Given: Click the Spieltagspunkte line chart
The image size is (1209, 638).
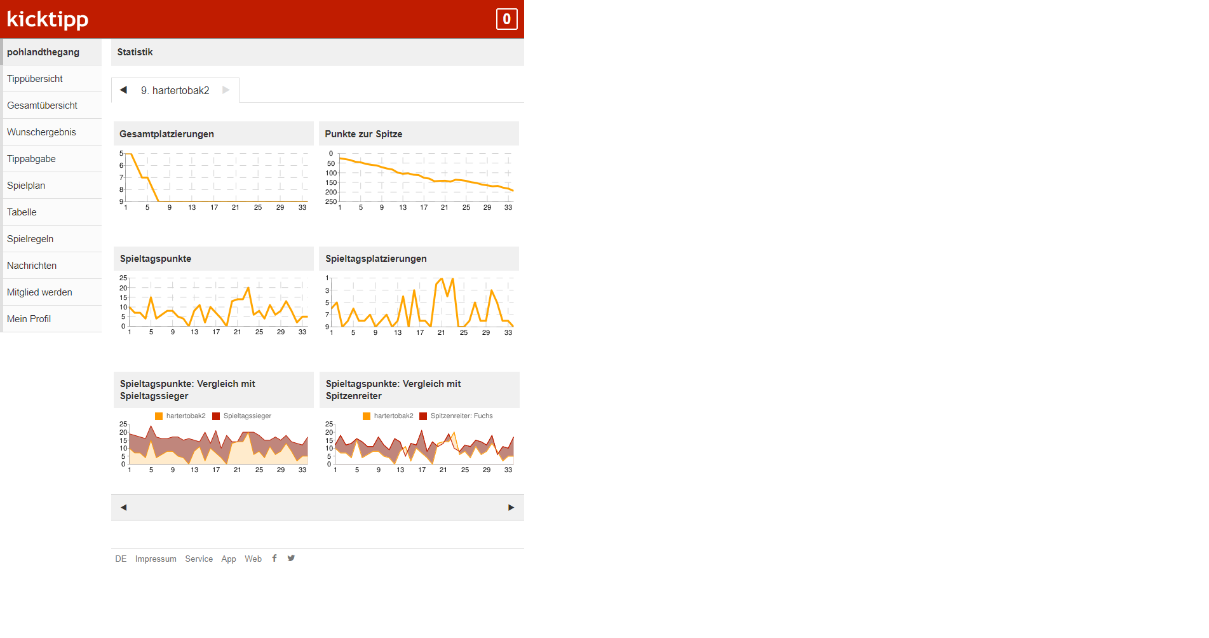Looking at the screenshot, I should (216, 302).
